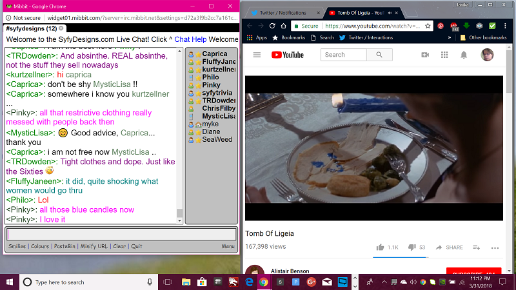Image resolution: width=516 pixels, height=290 pixels.
Task: Click PasteBin in the Mibbit toolbar
Action: click(64, 246)
